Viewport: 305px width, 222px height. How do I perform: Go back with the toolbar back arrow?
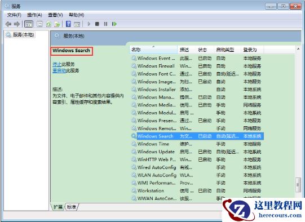(8, 24)
